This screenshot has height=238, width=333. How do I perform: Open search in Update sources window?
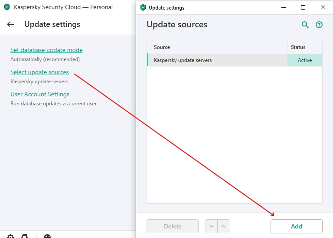[x=305, y=25]
